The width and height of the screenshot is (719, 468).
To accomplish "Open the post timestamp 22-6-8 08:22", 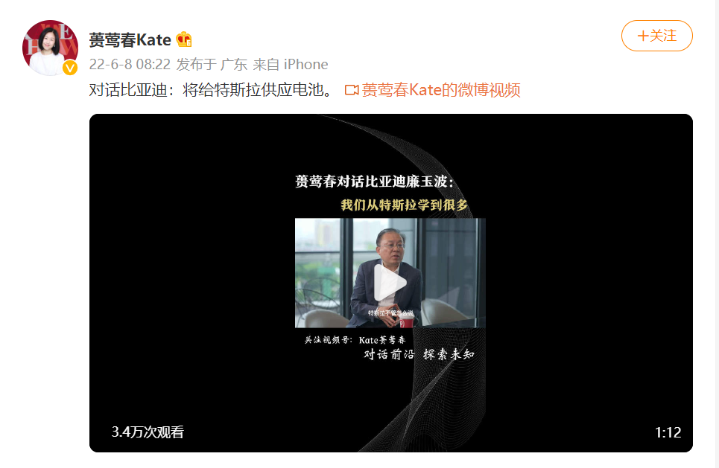I will coord(130,64).
